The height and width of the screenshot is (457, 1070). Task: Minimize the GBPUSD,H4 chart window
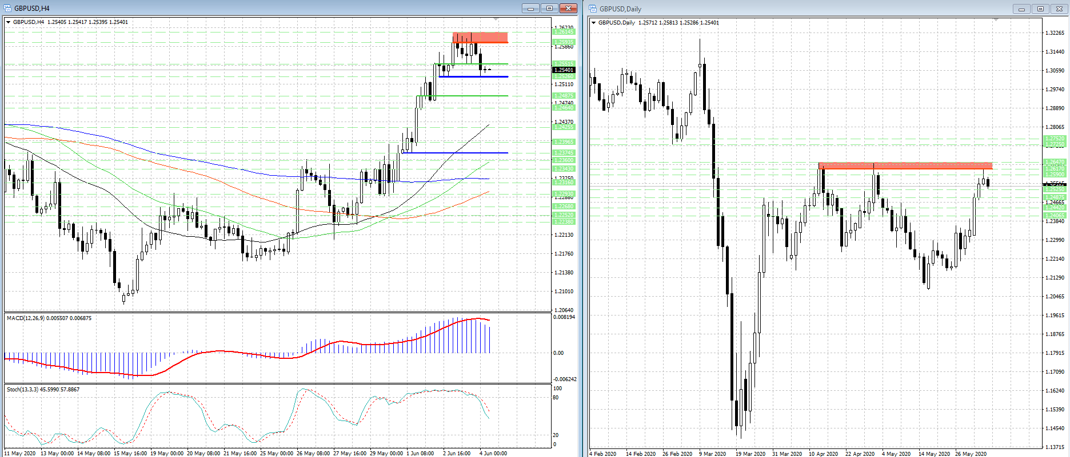point(530,9)
